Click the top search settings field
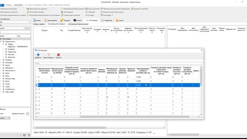 pyautogui.click(x=49, y=5)
